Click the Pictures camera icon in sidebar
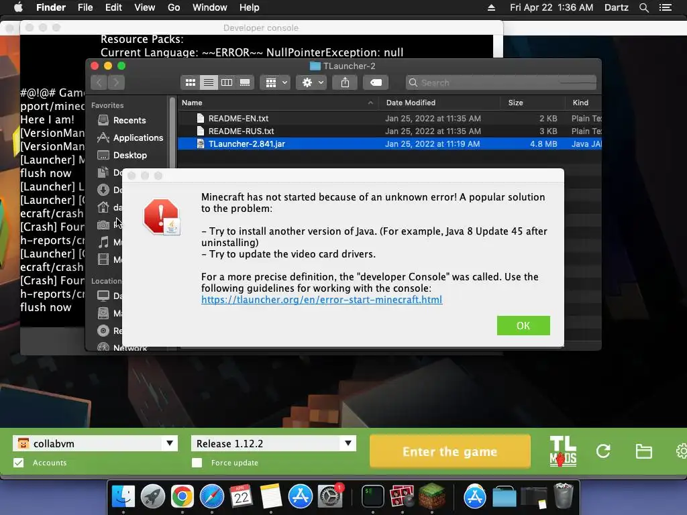Viewport: 687px width, 515px height. pyautogui.click(x=103, y=225)
